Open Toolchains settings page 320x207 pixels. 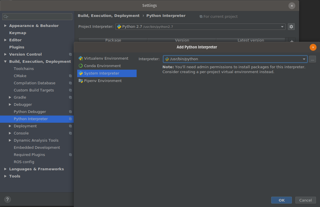(x=24, y=69)
